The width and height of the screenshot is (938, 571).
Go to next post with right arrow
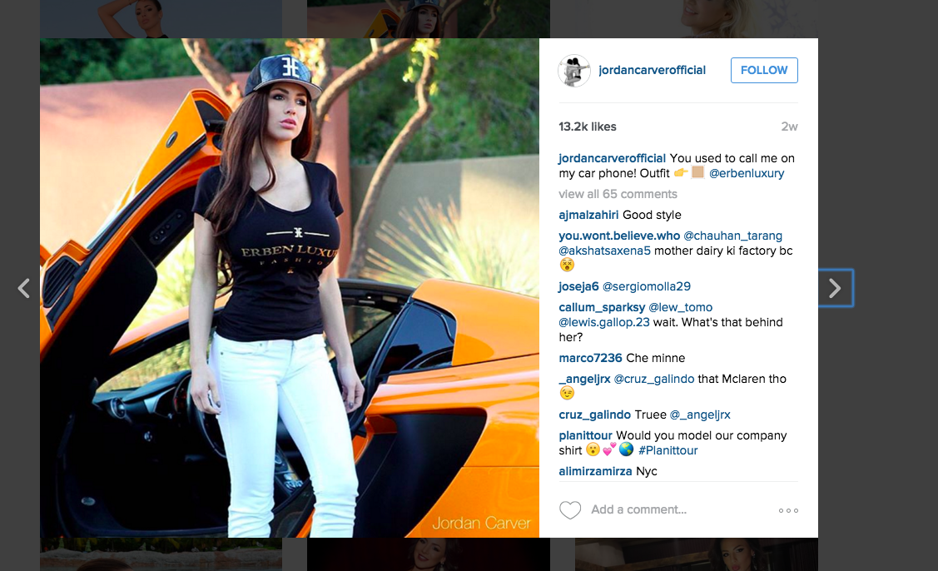point(835,288)
